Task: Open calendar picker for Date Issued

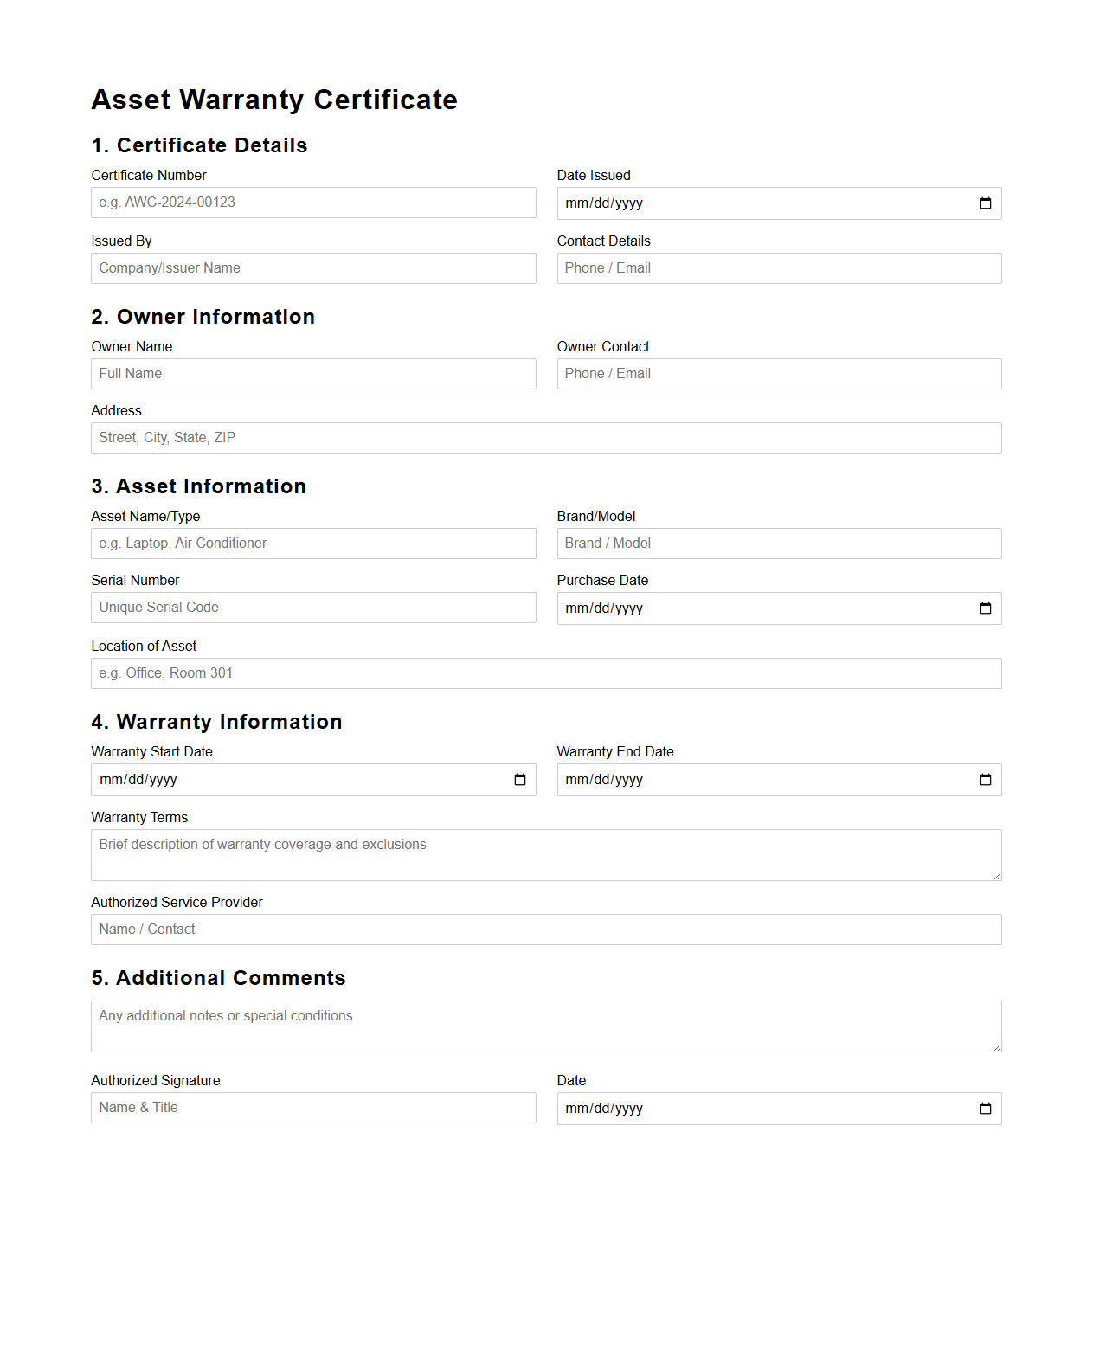Action: coord(985,203)
